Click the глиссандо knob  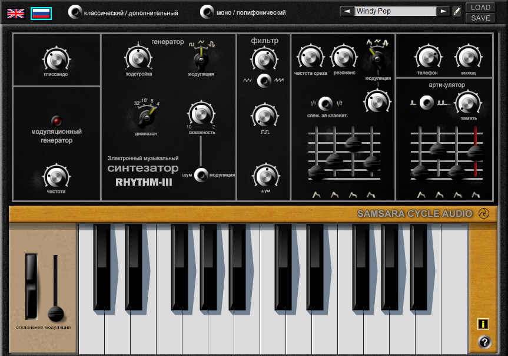tap(56, 60)
